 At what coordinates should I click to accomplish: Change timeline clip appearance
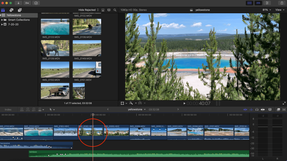click(270, 109)
